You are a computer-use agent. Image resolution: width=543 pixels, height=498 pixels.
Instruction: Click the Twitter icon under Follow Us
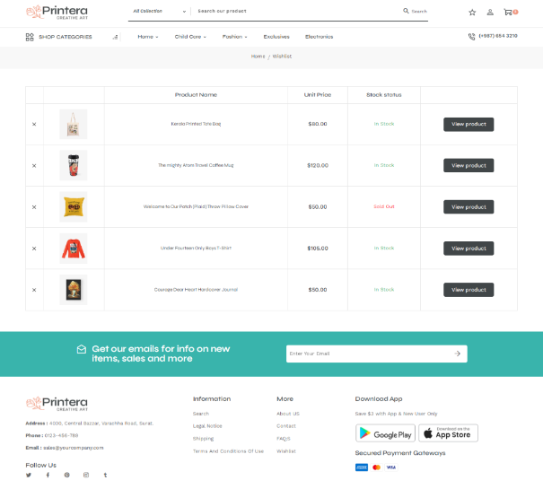(29, 475)
